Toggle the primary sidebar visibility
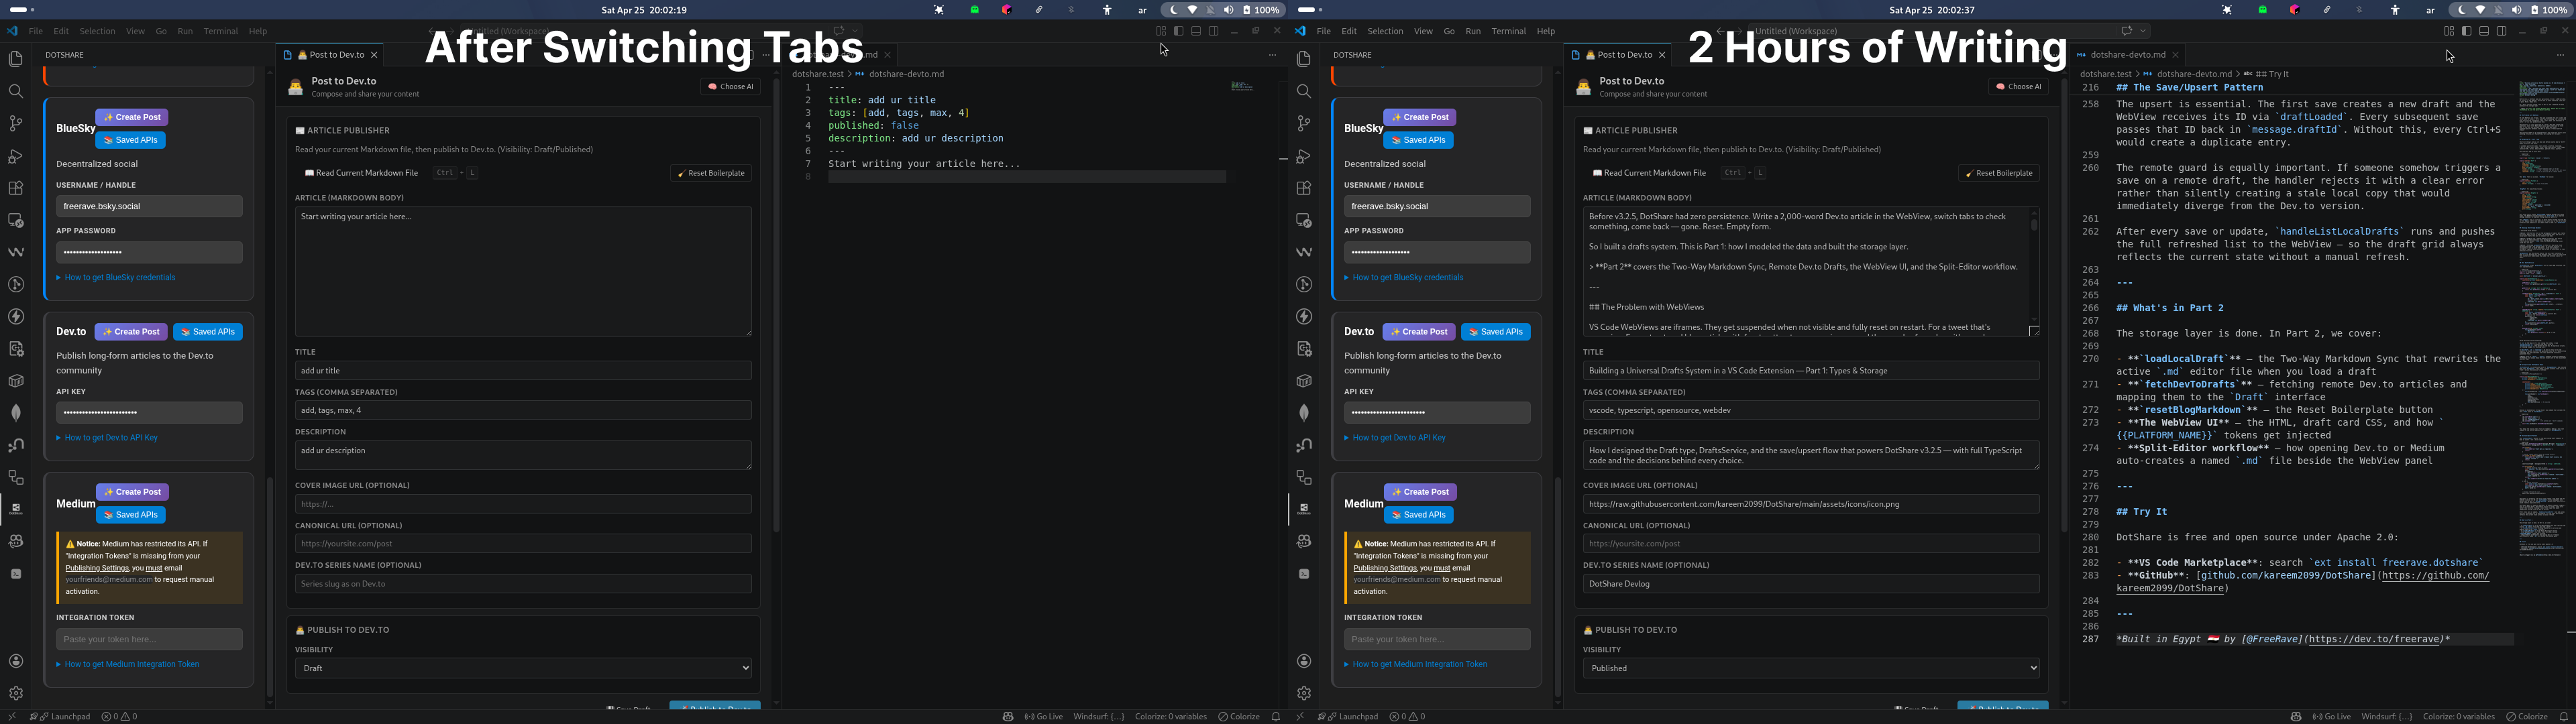2576x724 pixels. click(x=1179, y=30)
